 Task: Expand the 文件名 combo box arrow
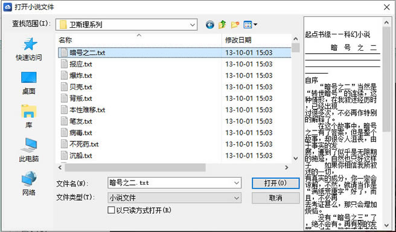tap(237, 182)
